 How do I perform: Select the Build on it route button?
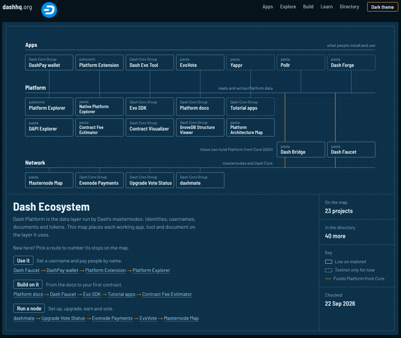[x=28, y=285]
